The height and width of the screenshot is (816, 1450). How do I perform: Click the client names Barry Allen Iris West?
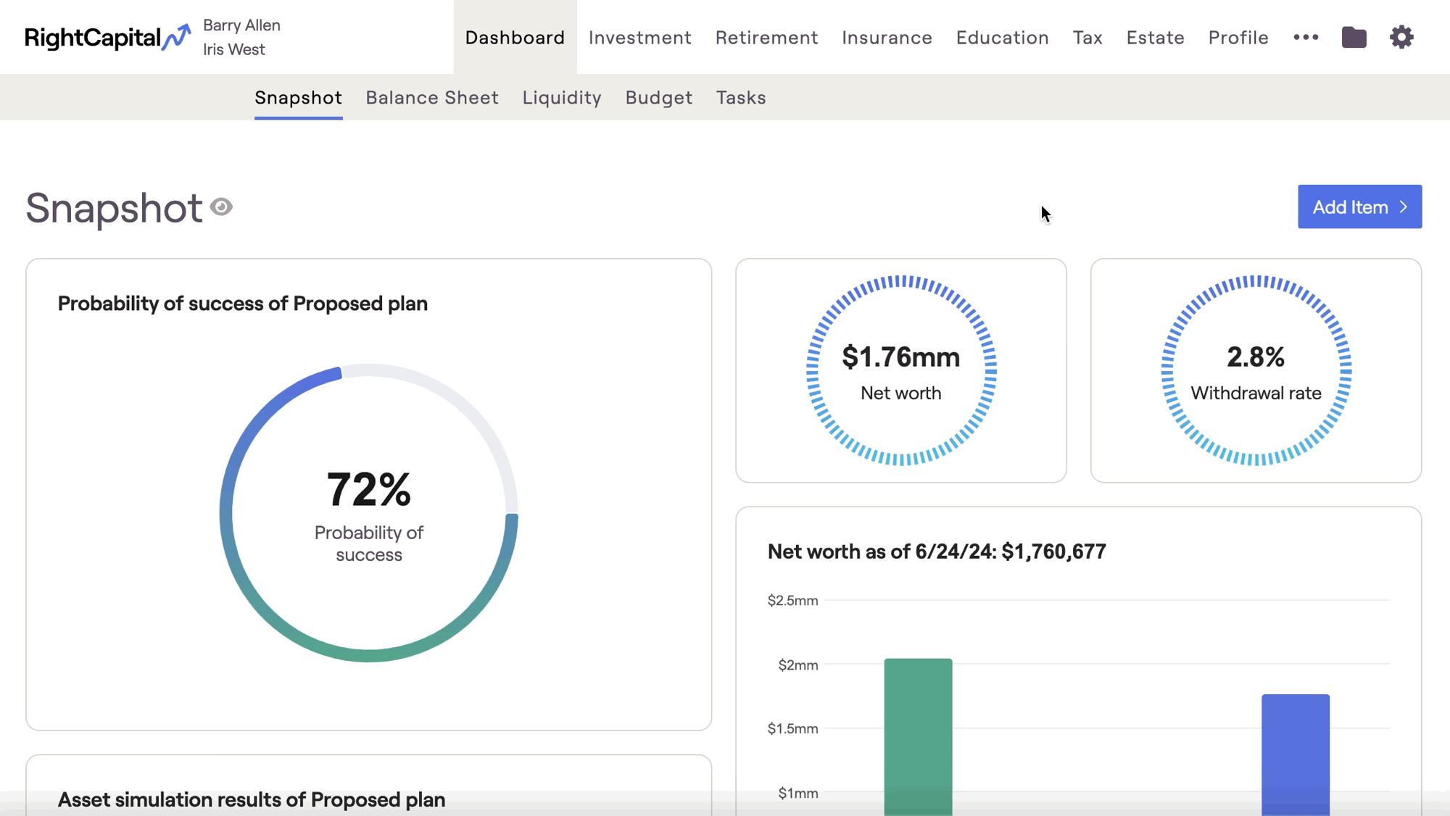241,37
